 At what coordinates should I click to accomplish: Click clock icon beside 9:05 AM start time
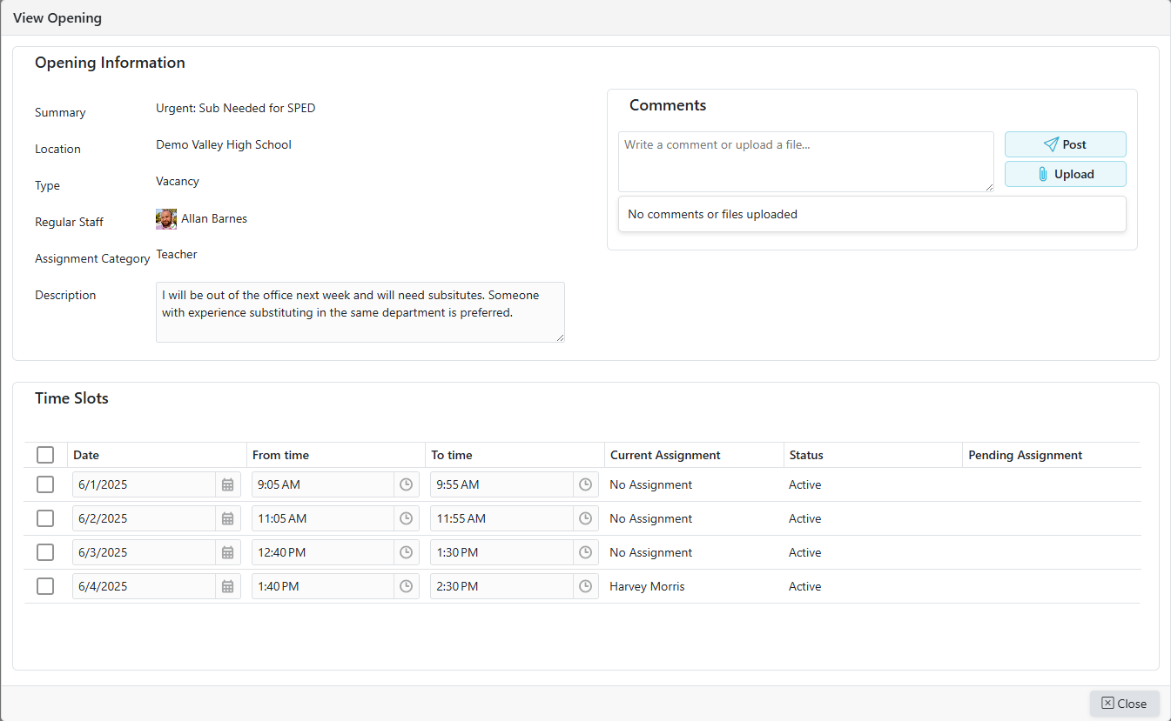(406, 484)
